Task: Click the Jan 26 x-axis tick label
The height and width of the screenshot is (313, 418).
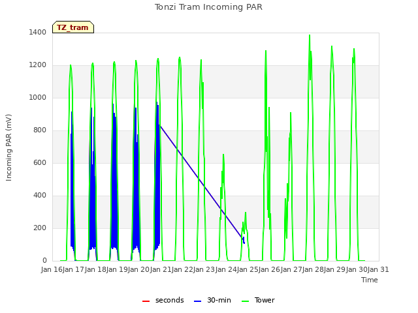Action: coord(270,269)
